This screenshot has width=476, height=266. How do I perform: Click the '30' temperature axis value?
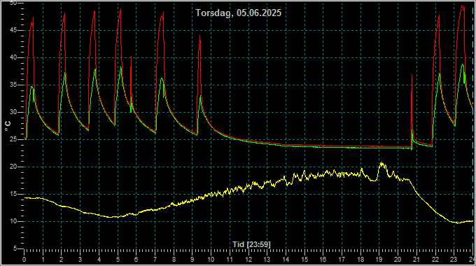(x=13, y=113)
